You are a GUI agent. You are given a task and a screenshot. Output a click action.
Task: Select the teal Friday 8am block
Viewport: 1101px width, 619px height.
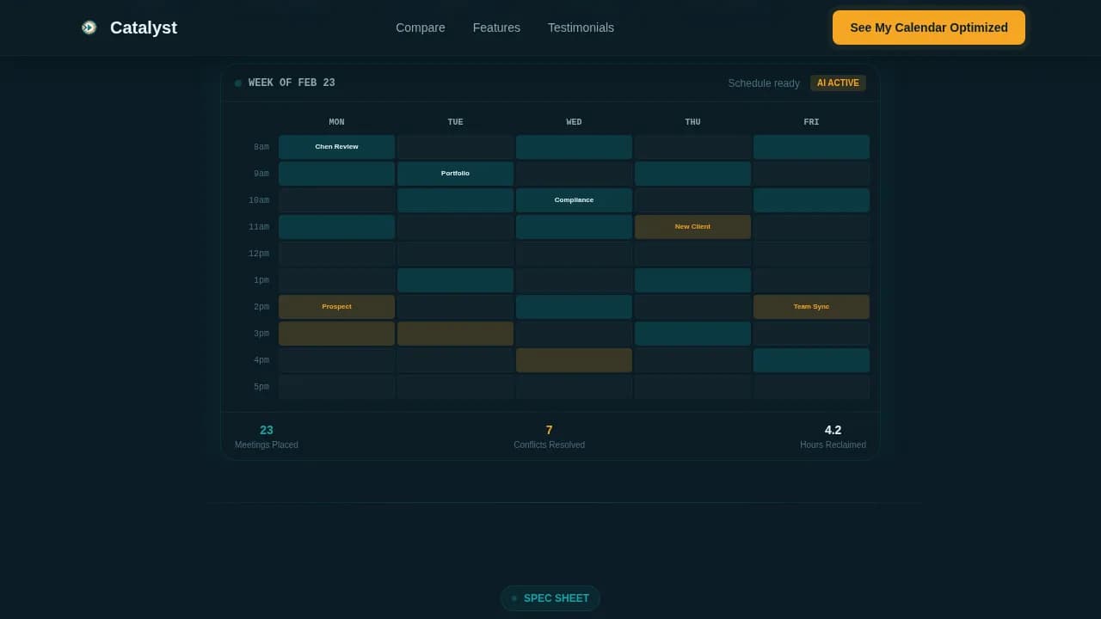[x=811, y=147]
